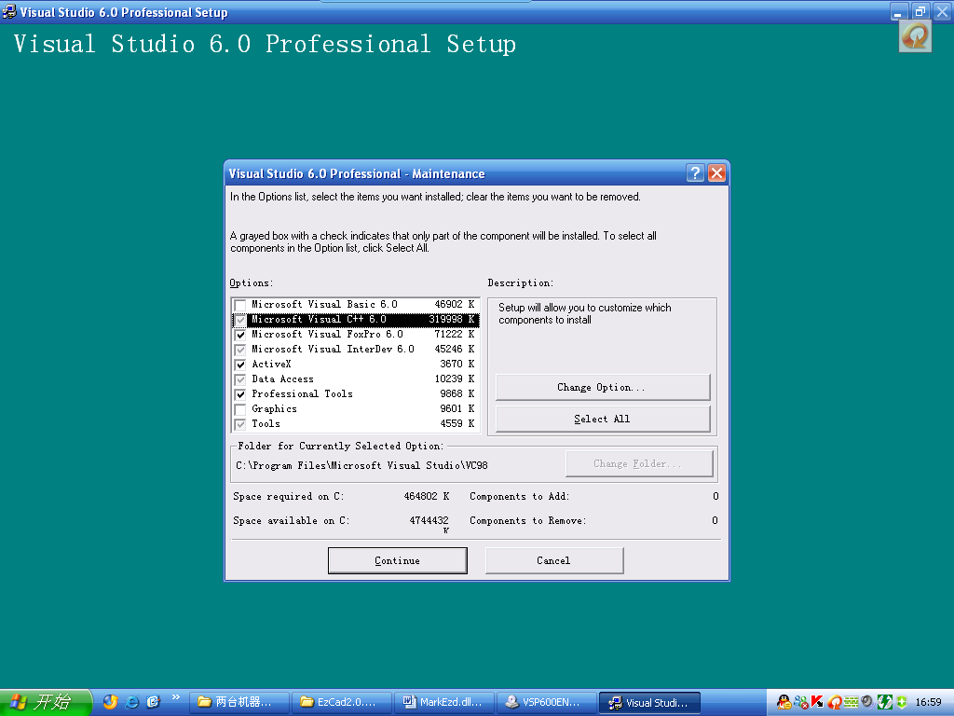Open the QQ penguin tray icon
Screen dimensions: 954x716
tap(784, 703)
